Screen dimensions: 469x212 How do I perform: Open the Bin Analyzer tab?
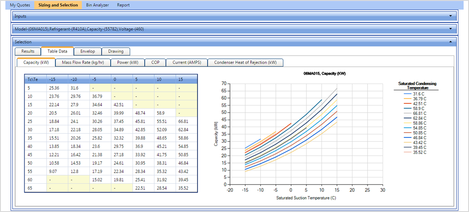tap(97, 5)
